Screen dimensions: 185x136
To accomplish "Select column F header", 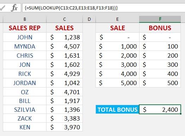I will pos(160,19).
